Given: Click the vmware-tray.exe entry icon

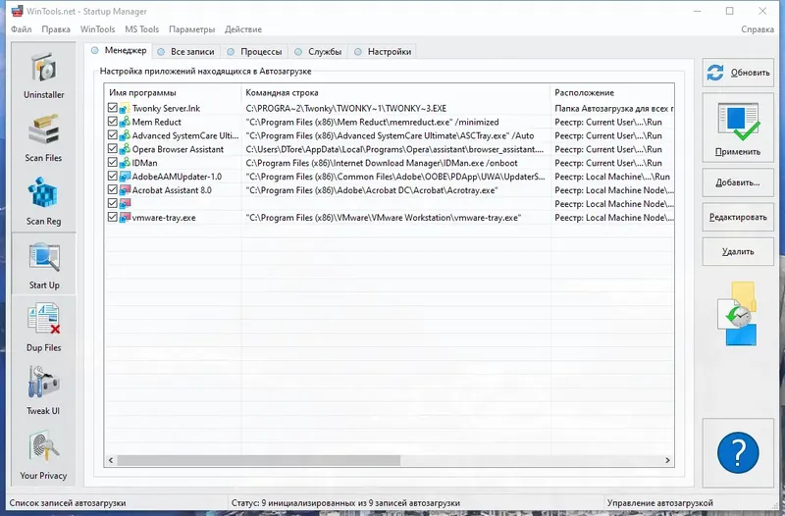Looking at the screenshot, I should 125,217.
